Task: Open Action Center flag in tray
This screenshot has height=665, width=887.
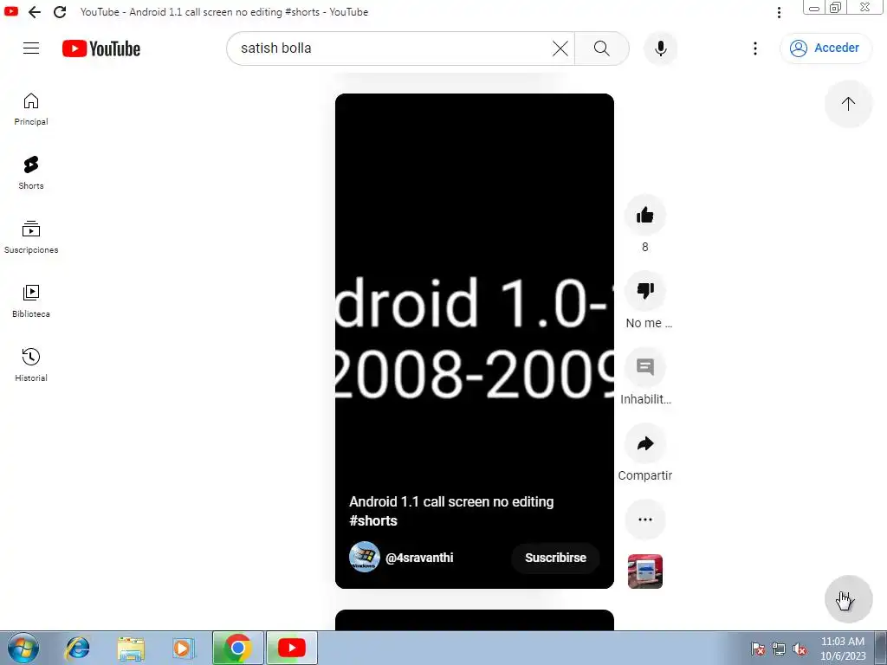Action: [757, 649]
